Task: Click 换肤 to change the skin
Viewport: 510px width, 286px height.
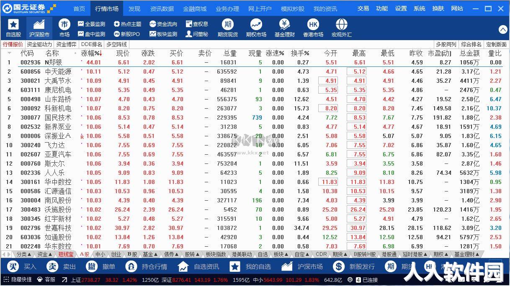Action: [438, 8]
